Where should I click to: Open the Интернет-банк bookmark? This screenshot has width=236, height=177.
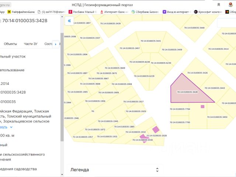[x=113, y=12]
